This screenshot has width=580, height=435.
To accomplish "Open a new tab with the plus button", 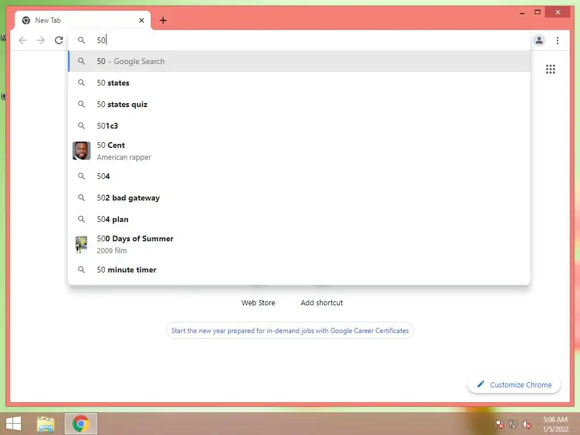I will (163, 20).
